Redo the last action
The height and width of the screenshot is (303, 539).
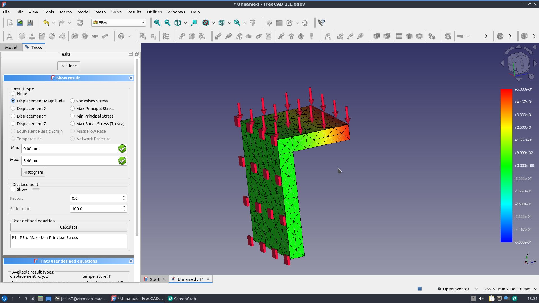pos(62,23)
